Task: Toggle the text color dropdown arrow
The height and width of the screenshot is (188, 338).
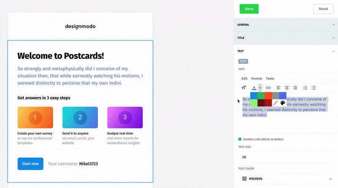Action: click(260, 88)
